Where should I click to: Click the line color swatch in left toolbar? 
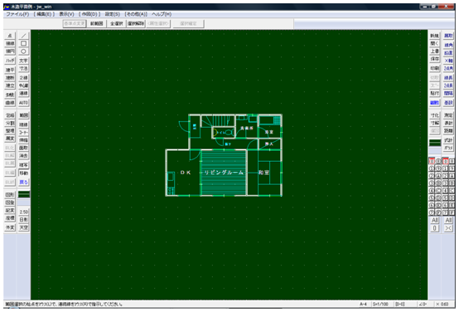[x=24, y=194]
